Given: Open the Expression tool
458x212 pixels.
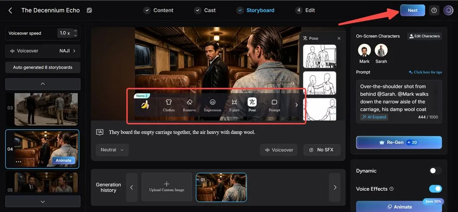Looking at the screenshot, I should (x=212, y=105).
